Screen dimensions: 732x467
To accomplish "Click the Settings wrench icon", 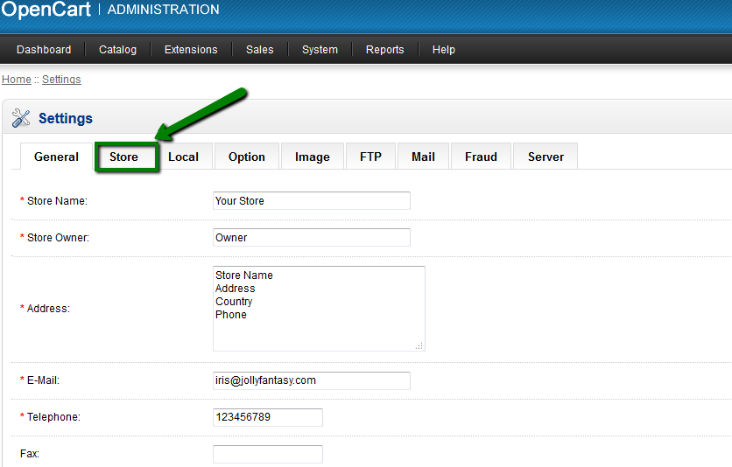I will coord(20,118).
